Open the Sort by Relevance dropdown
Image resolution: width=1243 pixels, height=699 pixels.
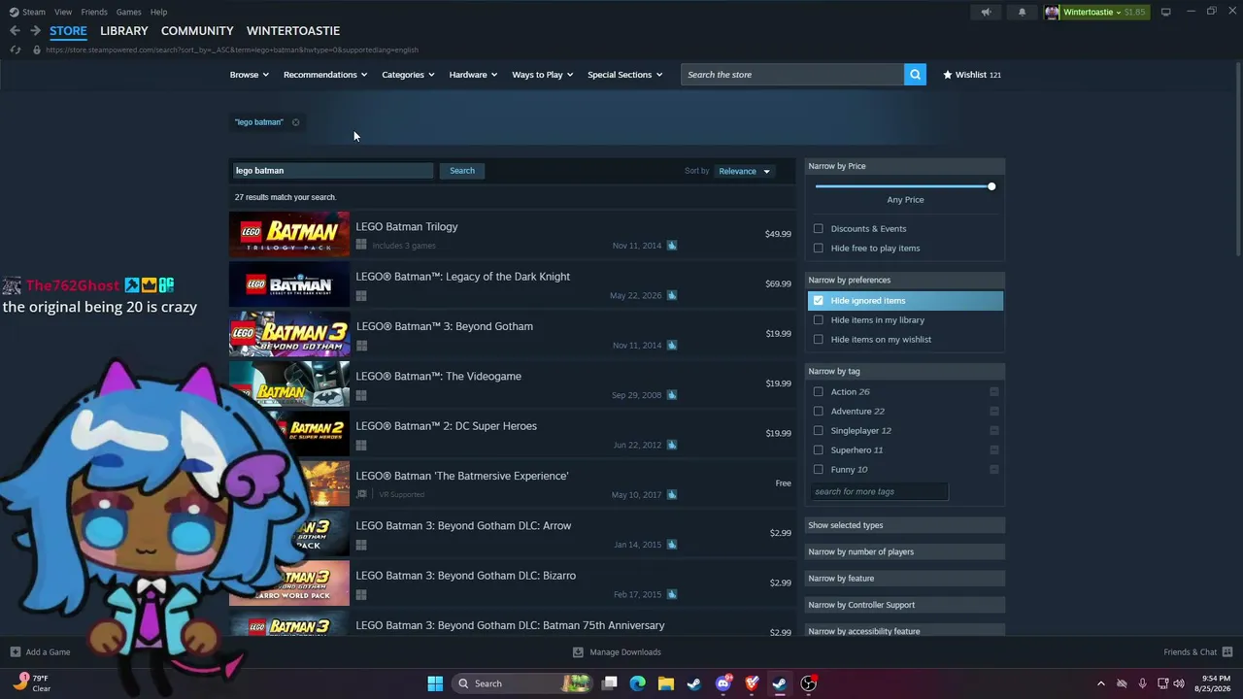pyautogui.click(x=744, y=172)
